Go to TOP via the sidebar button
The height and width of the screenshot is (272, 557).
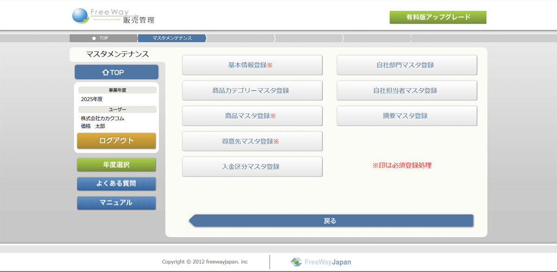point(117,72)
